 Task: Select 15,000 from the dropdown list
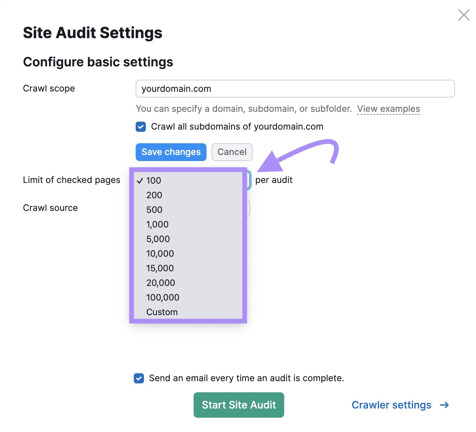tap(160, 268)
